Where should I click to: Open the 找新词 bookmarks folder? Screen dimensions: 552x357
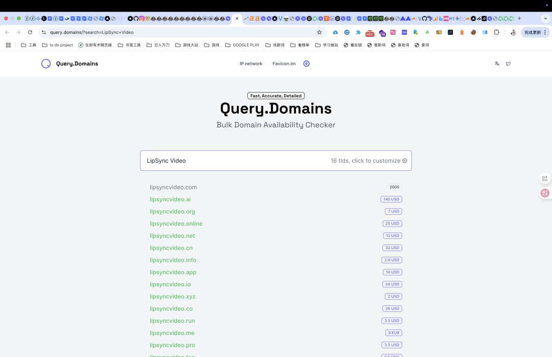point(275,45)
